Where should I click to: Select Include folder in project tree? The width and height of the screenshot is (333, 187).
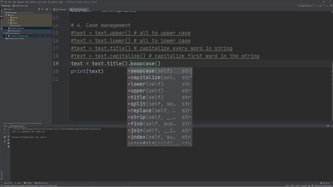[15, 18]
